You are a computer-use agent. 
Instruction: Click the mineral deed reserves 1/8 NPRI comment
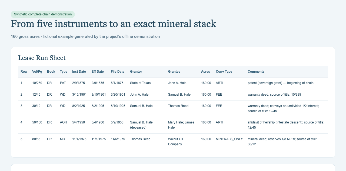[282, 142]
